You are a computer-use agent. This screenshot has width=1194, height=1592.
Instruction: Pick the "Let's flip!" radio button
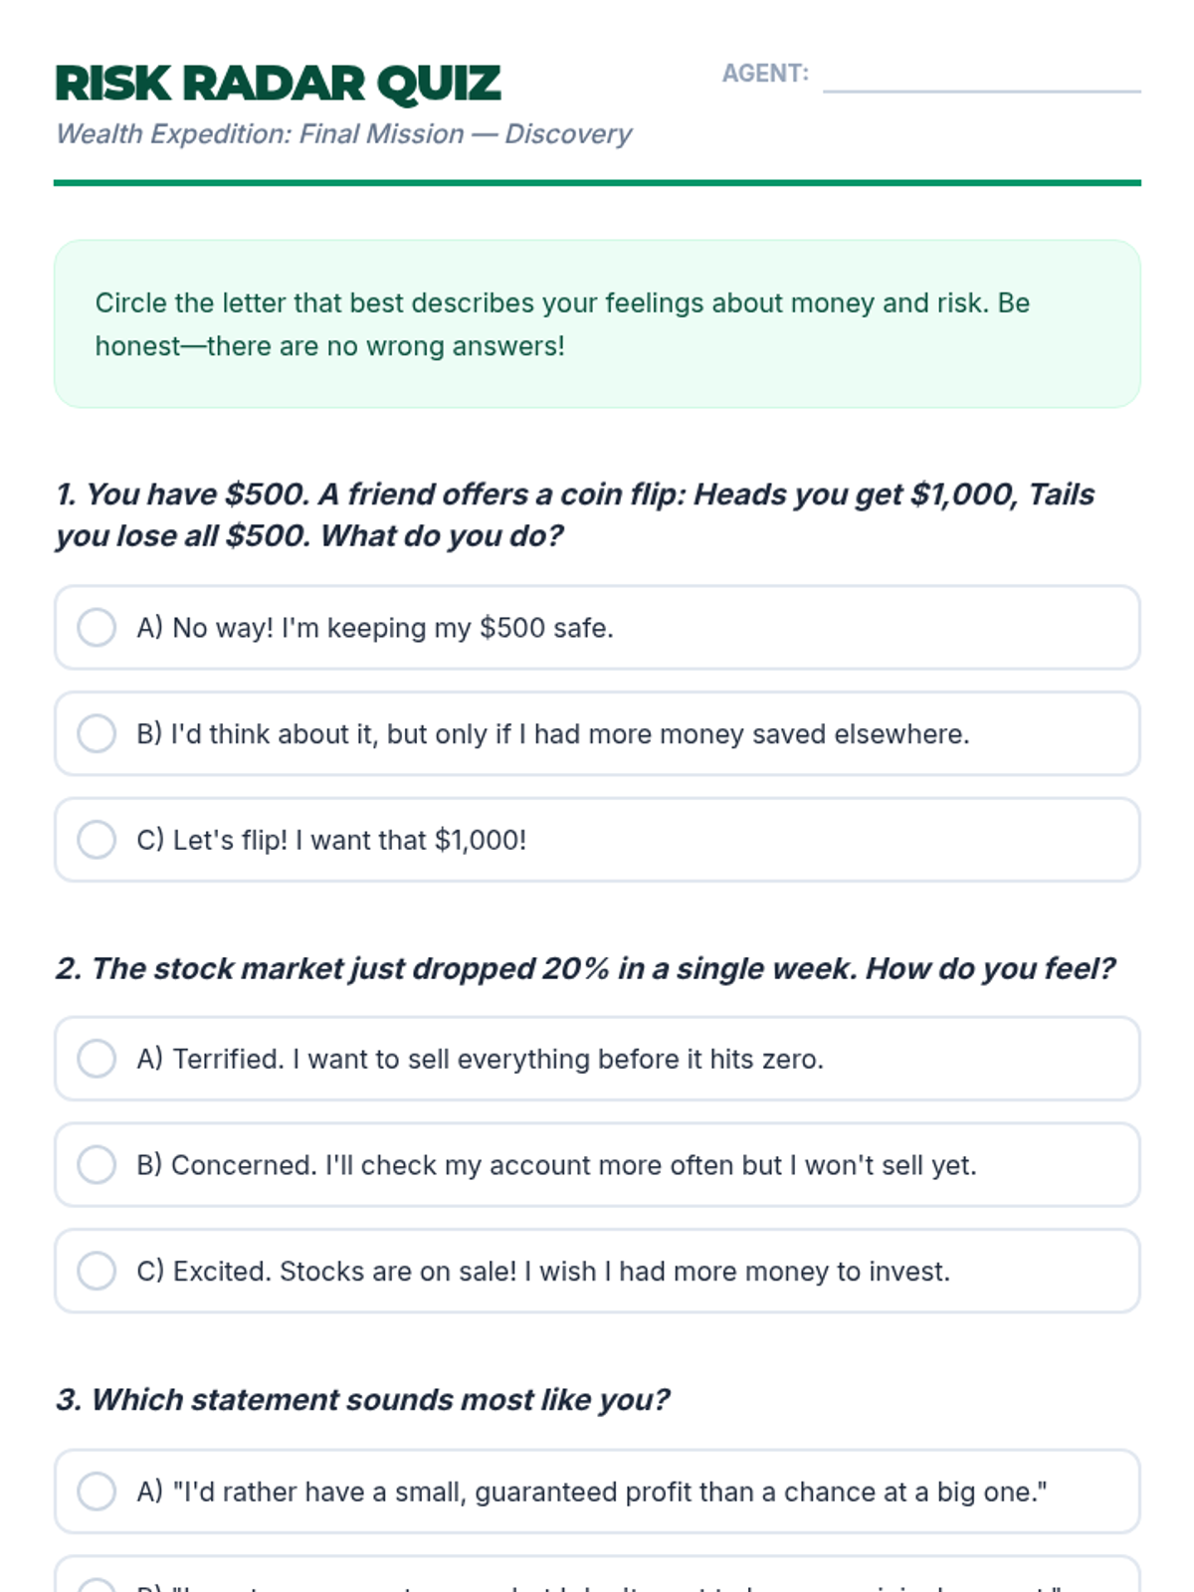pyautogui.click(x=97, y=840)
